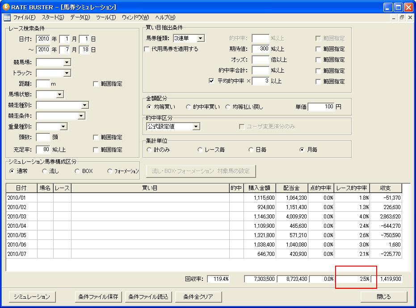Select フォーメーション ticket composition

(x=110, y=171)
